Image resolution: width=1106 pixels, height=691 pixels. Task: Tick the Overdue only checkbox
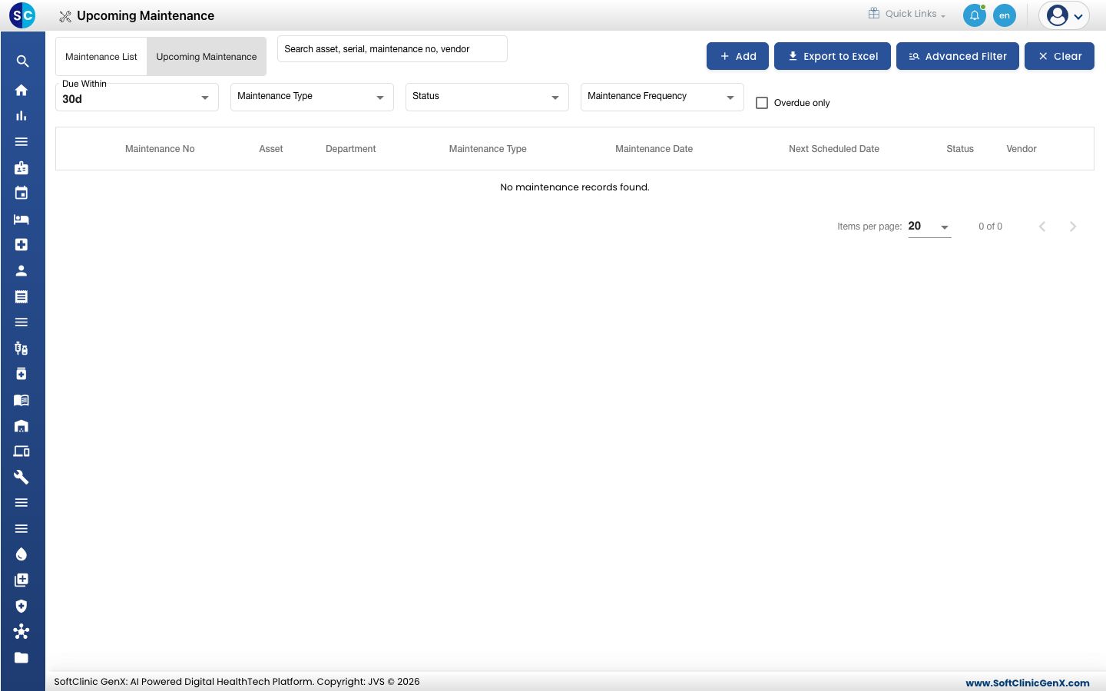tap(762, 103)
